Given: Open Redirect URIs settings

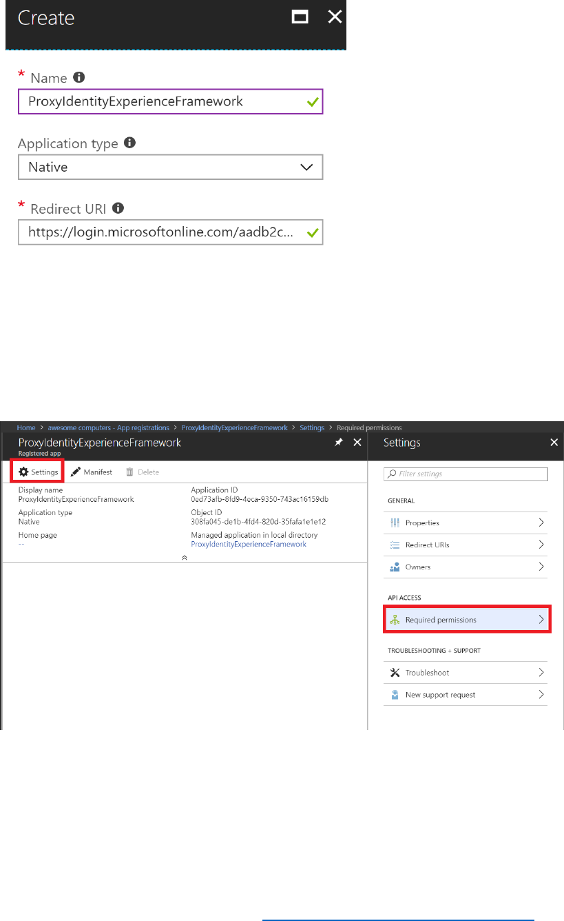Looking at the screenshot, I should click(x=466, y=545).
